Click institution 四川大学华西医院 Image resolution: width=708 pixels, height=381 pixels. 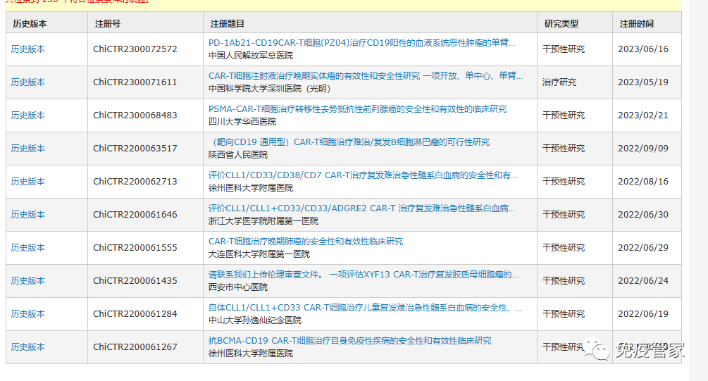click(x=242, y=122)
